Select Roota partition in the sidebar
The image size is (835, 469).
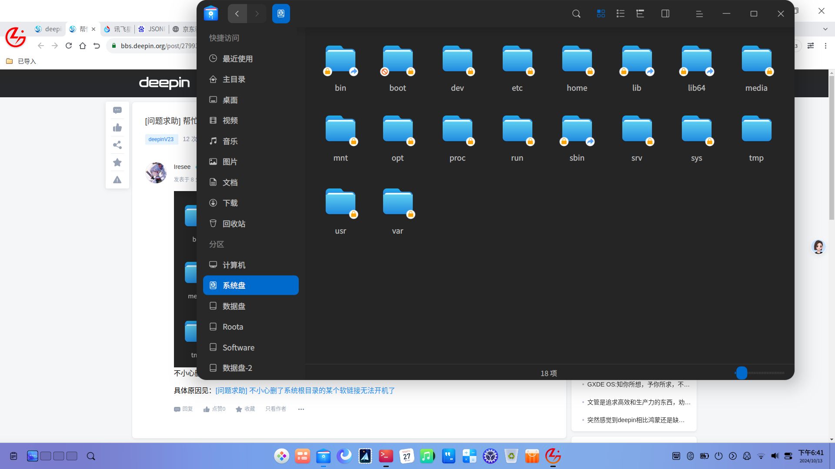pyautogui.click(x=251, y=327)
